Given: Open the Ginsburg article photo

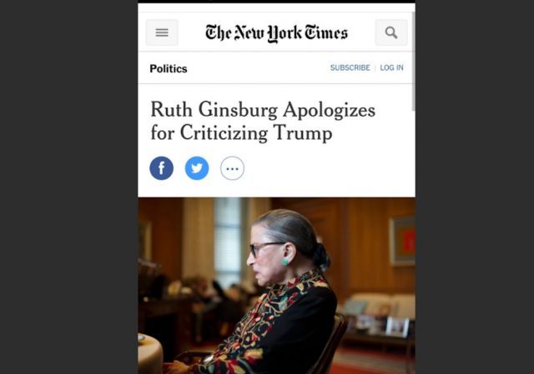Looking at the screenshot, I should pos(276,286).
